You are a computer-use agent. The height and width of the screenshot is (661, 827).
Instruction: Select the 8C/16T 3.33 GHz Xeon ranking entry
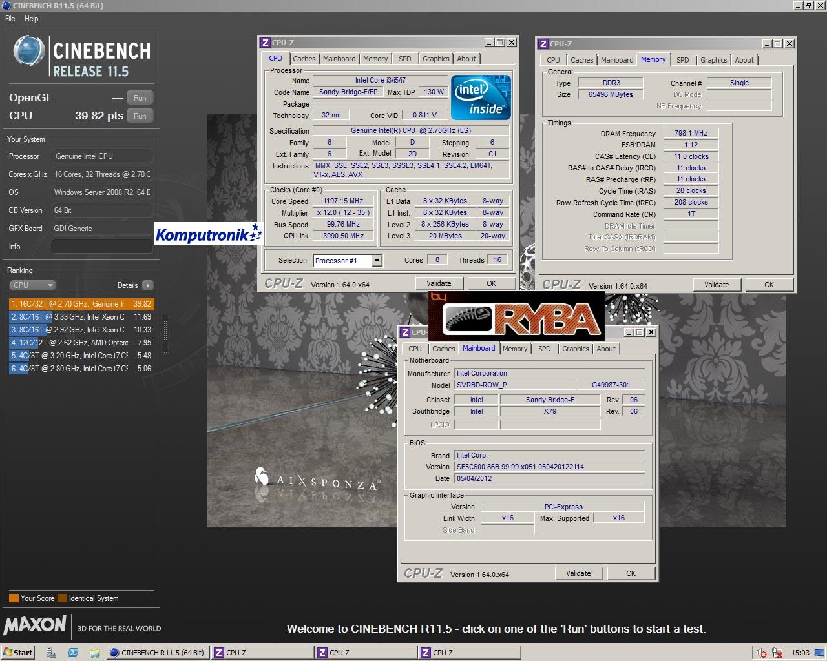pyautogui.click(x=81, y=316)
